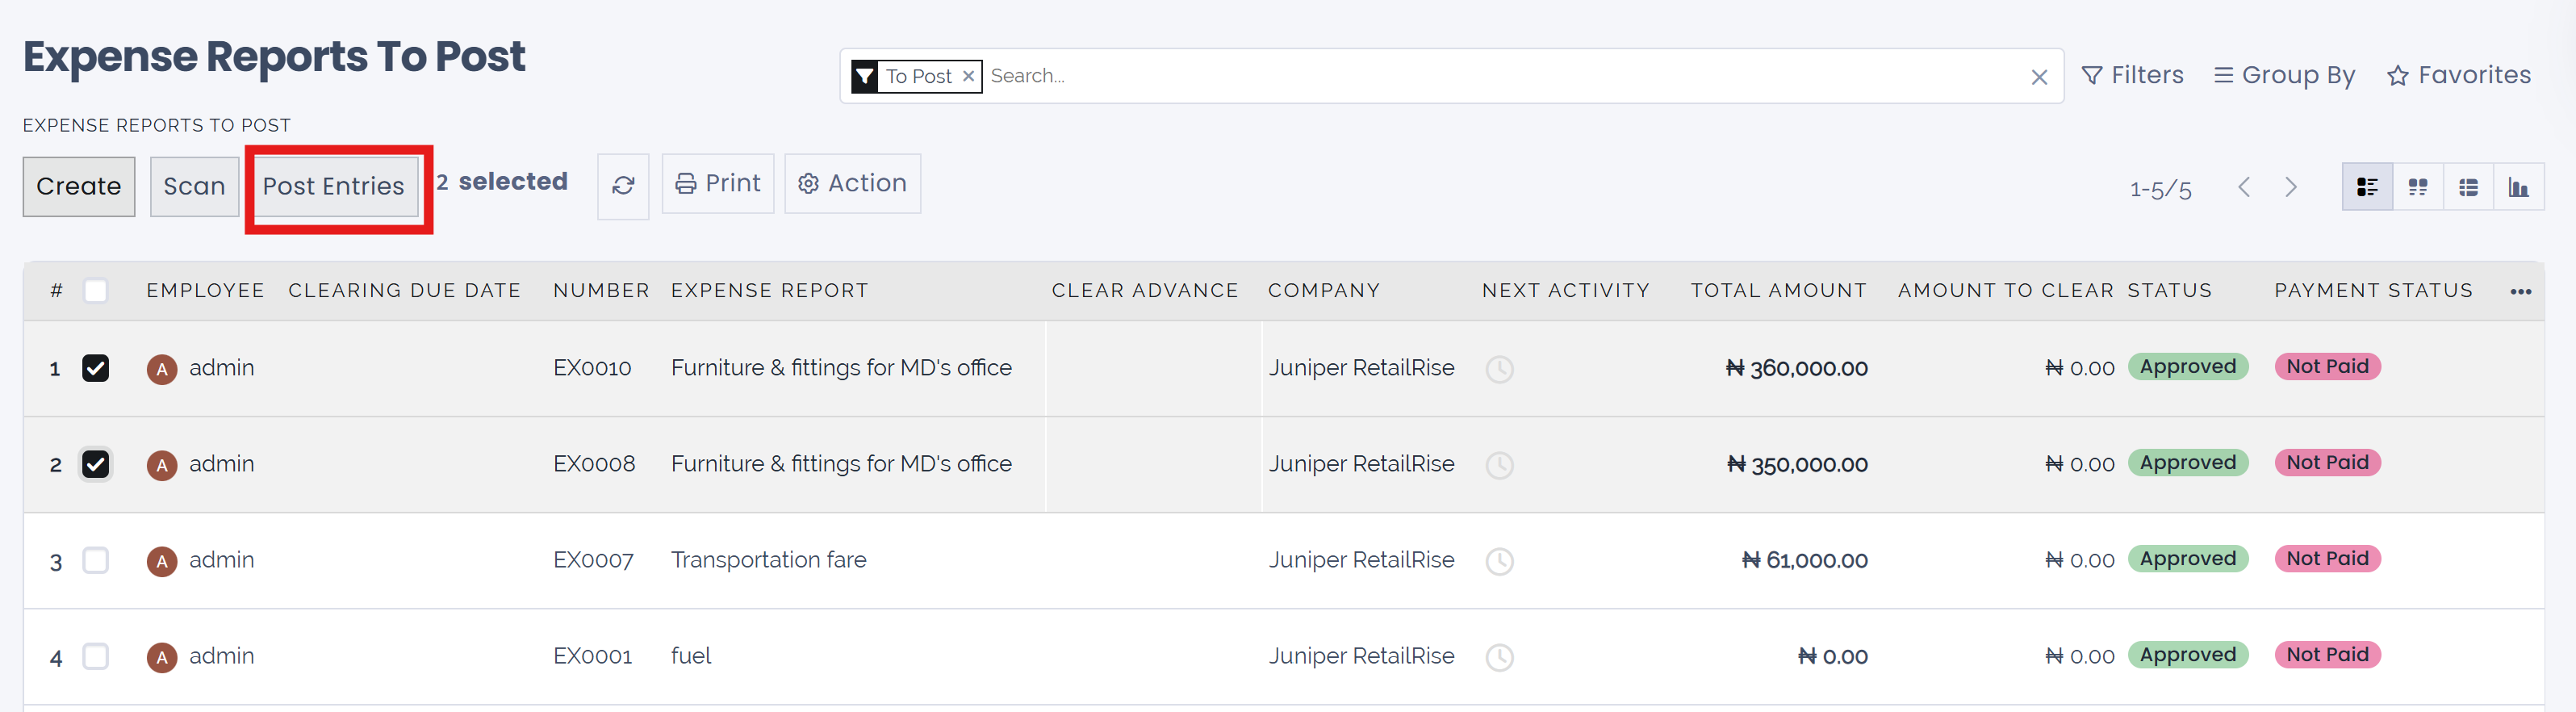The height and width of the screenshot is (712, 2576).
Task: Go to previous page of records
Action: [x=2244, y=187]
